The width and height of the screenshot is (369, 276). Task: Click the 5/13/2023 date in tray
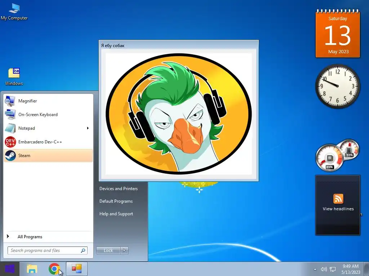pyautogui.click(x=351, y=272)
